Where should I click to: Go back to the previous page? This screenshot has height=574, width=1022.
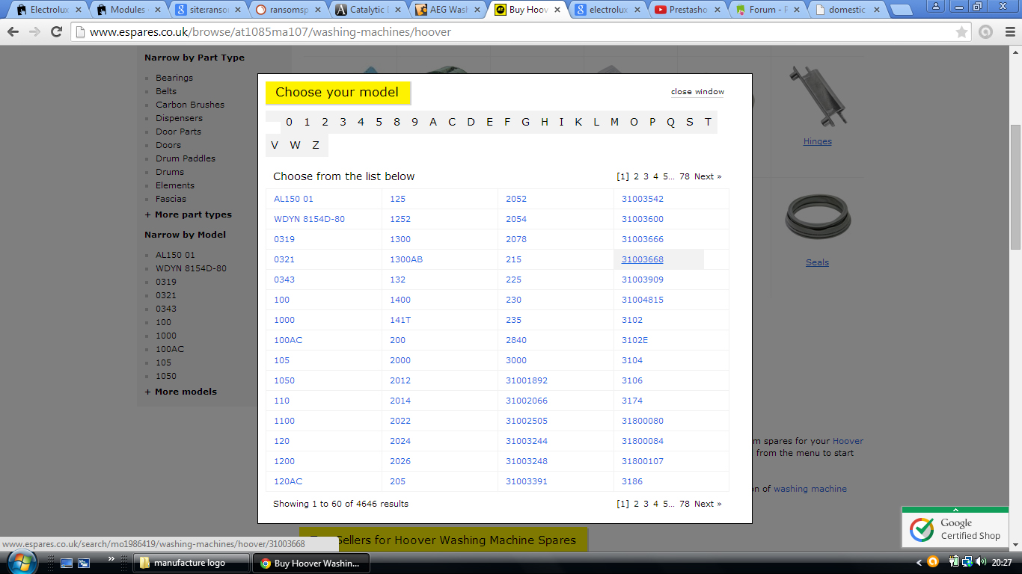coord(14,32)
